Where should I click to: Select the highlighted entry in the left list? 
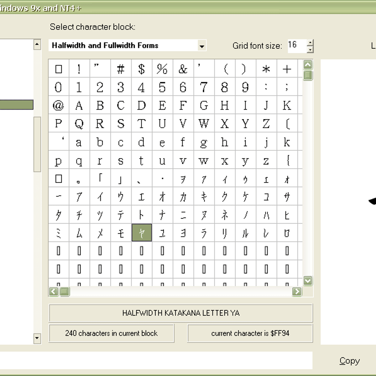tap(16, 105)
